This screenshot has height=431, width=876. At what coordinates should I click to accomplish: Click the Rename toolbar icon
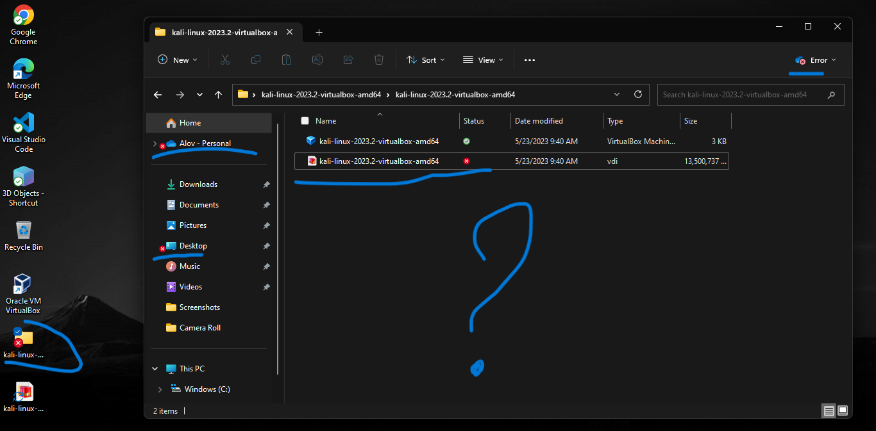coord(317,60)
